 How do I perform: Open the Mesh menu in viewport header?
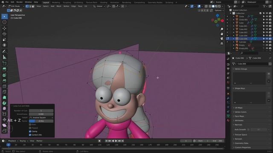point(59,6)
